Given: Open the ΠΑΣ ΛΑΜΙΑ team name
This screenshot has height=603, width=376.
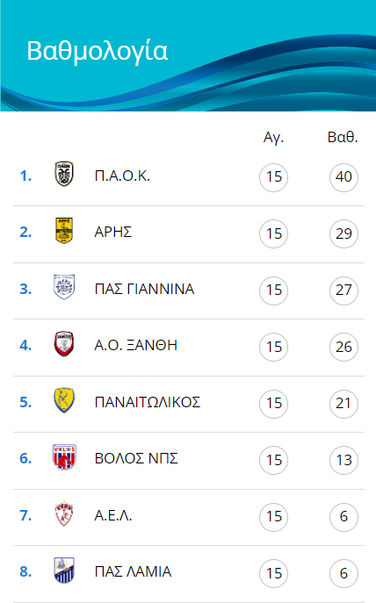Looking at the screenshot, I should (x=133, y=572).
